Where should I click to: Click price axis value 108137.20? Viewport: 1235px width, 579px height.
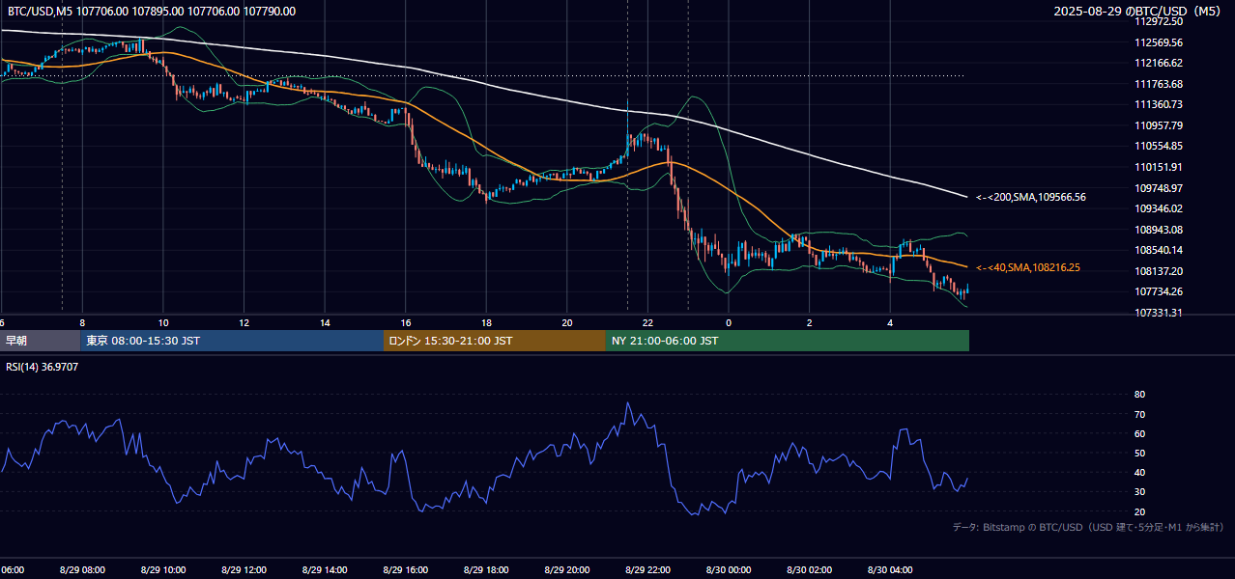[x=1159, y=271]
